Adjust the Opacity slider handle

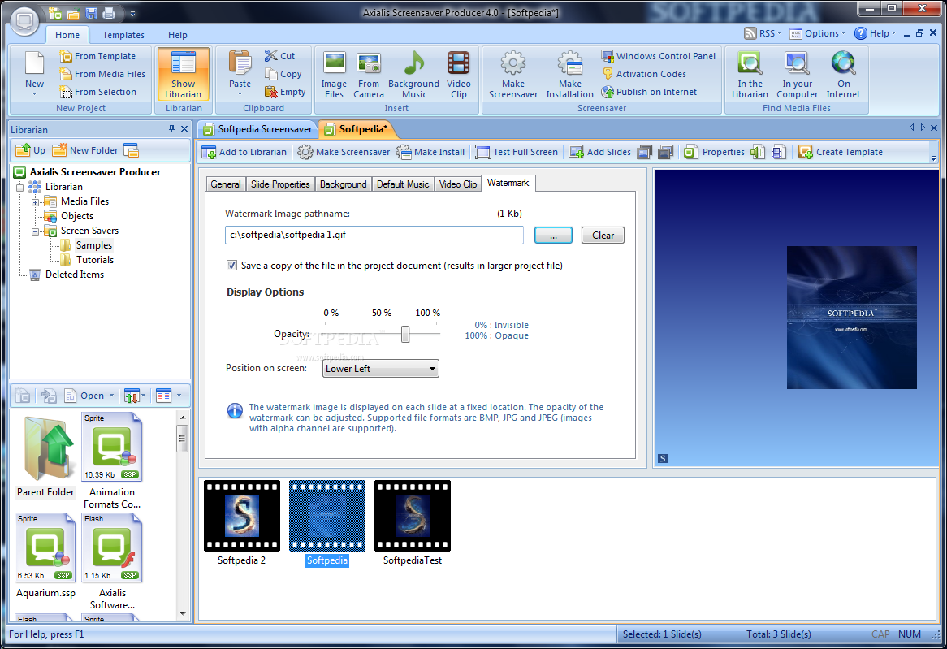[405, 334]
